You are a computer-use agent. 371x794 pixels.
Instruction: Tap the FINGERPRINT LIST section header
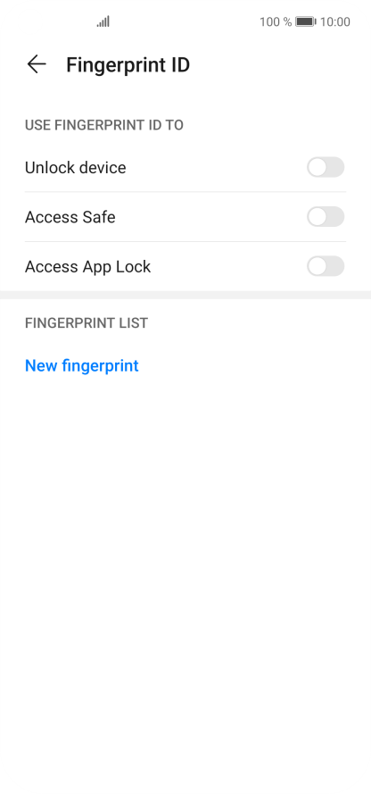87,323
